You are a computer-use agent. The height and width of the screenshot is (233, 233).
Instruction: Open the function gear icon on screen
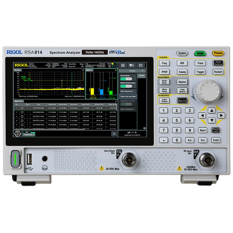pos(18,134)
